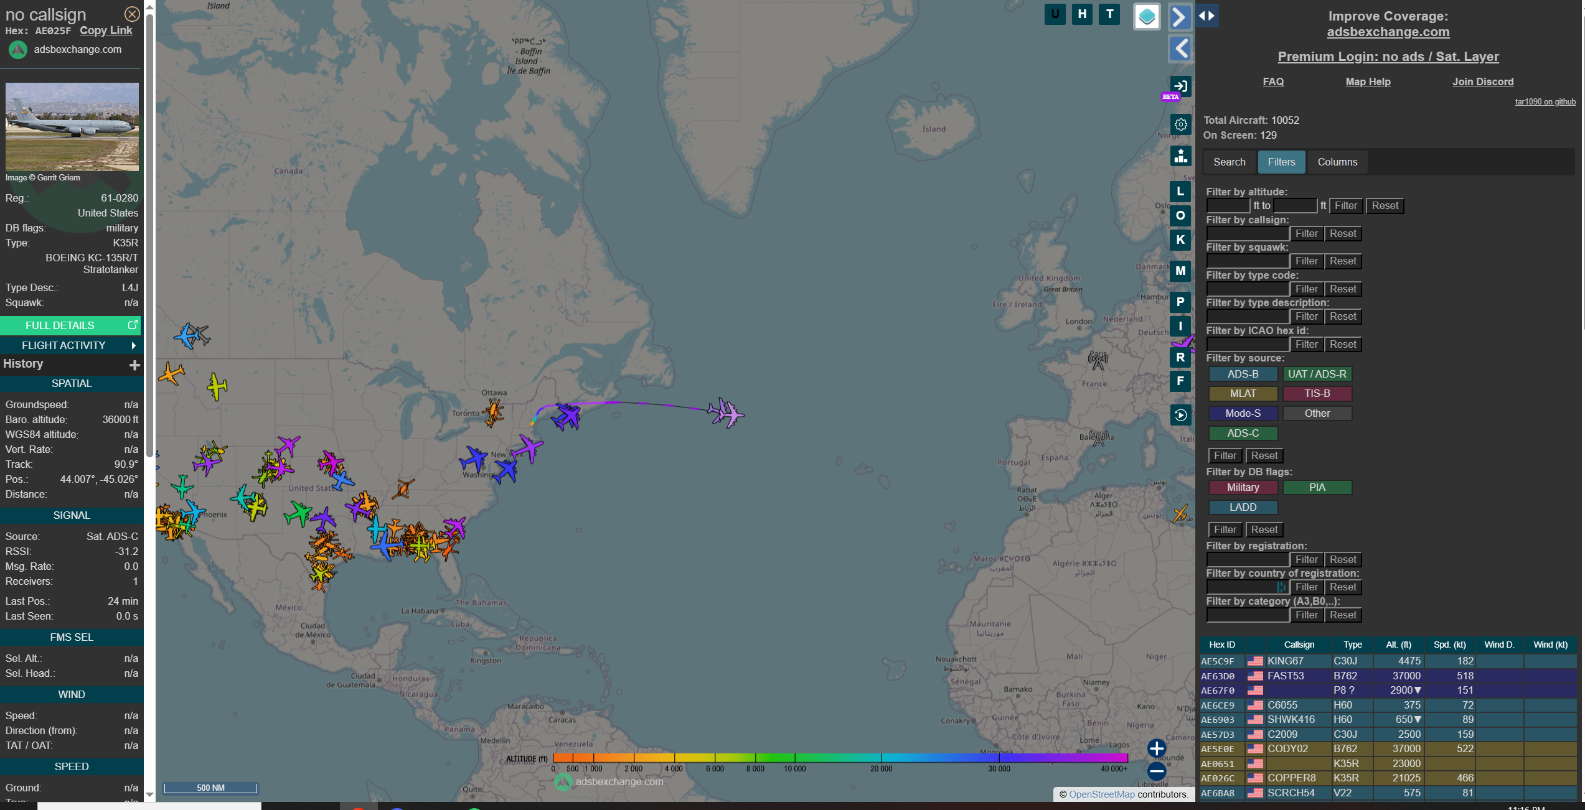Toggle the MLAT source filter

[1243, 394]
